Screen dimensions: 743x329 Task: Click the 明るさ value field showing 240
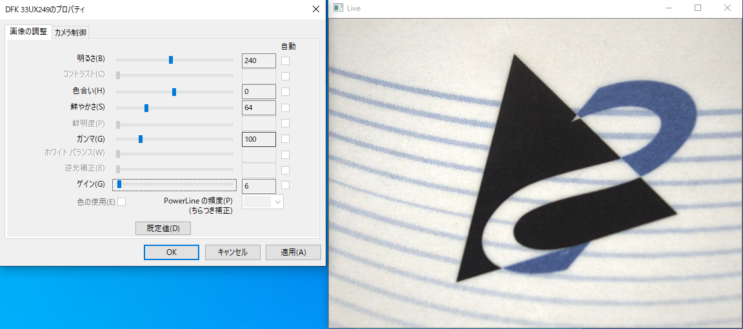259,61
